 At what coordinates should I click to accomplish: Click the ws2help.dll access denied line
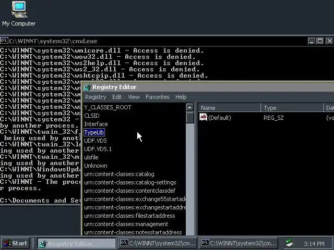click(102, 63)
